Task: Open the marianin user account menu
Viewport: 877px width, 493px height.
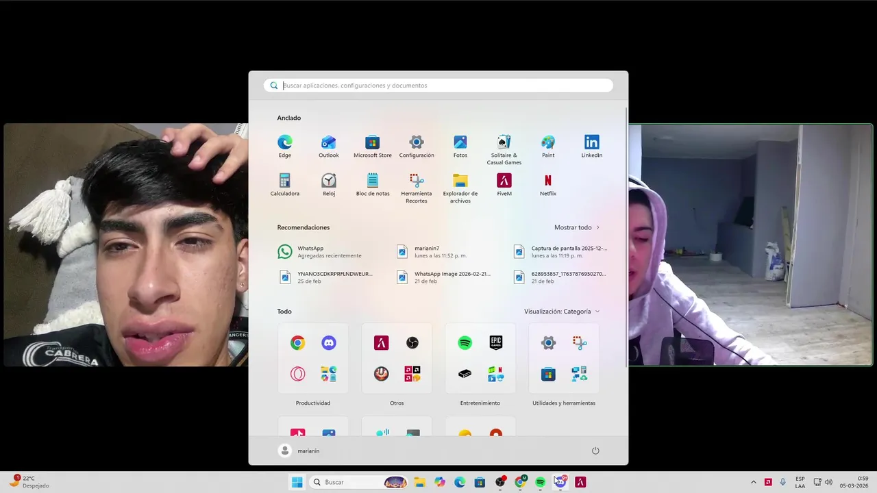Action: pos(299,451)
